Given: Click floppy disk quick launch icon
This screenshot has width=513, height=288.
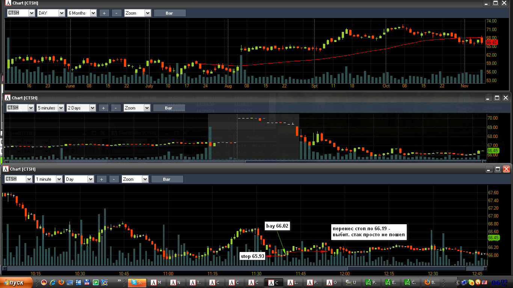Looking at the screenshot, I should [87, 282].
